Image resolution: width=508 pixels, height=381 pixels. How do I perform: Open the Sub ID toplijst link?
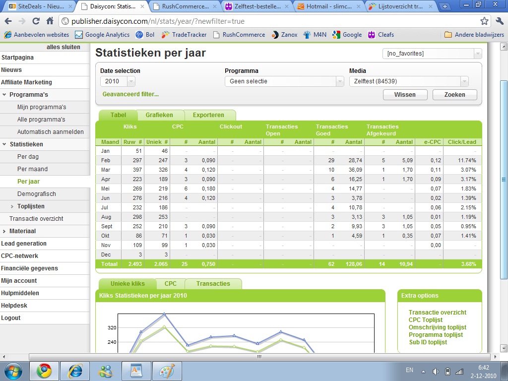pos(428,342)
